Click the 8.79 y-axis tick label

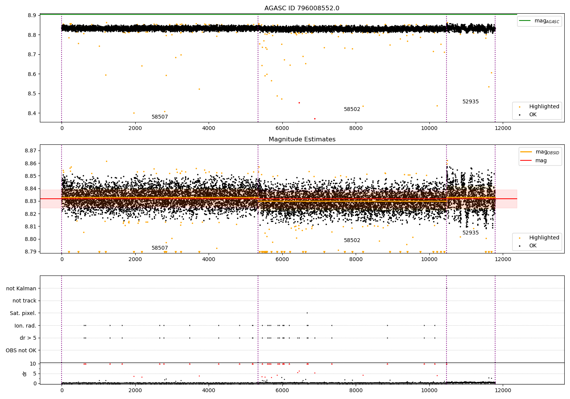pyautogui.click(x=30, y=252)
